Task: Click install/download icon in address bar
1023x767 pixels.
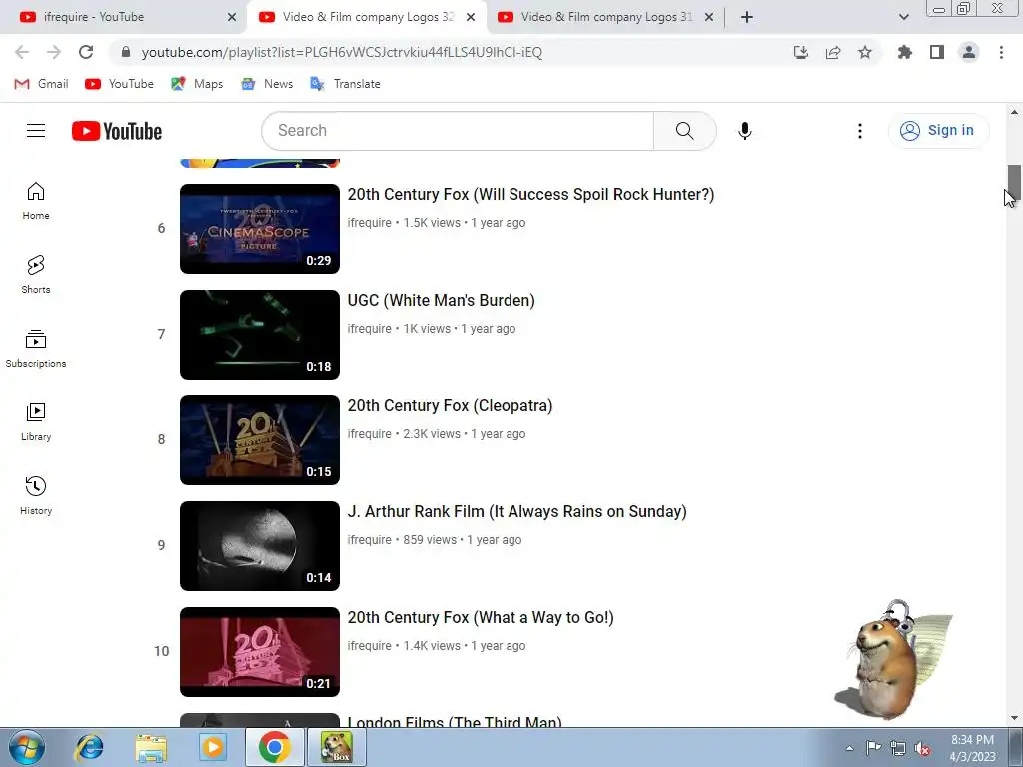Action: [801, 52]
